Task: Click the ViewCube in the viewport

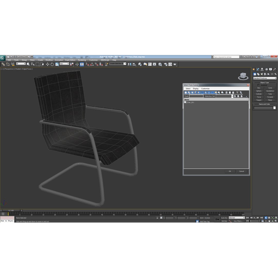Action: pyautogui.click(x=243, y=76)
